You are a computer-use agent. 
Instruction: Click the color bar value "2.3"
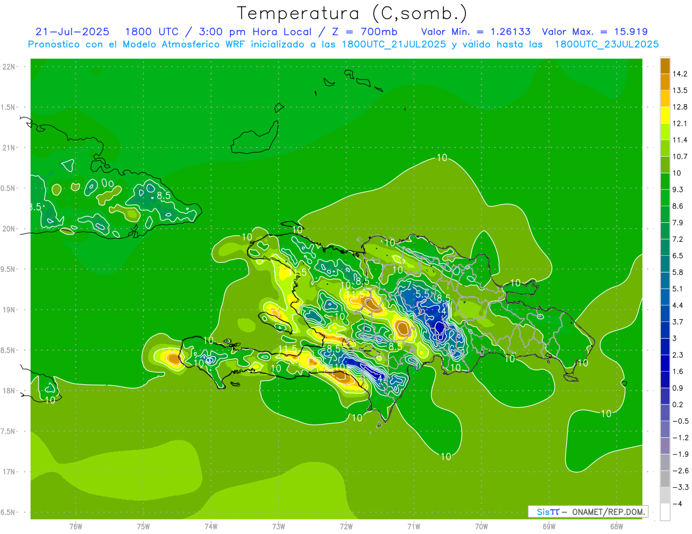pos(677,355)
